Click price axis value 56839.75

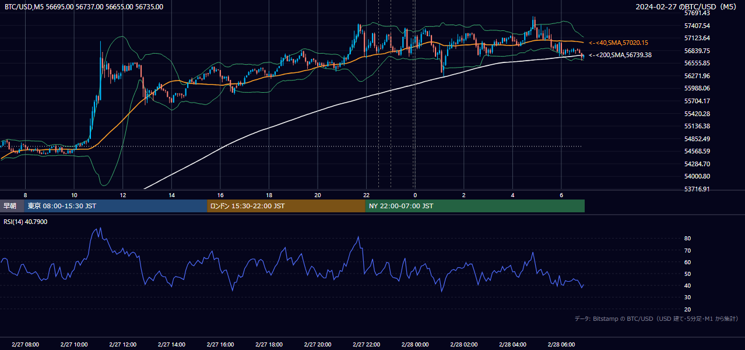697,51
